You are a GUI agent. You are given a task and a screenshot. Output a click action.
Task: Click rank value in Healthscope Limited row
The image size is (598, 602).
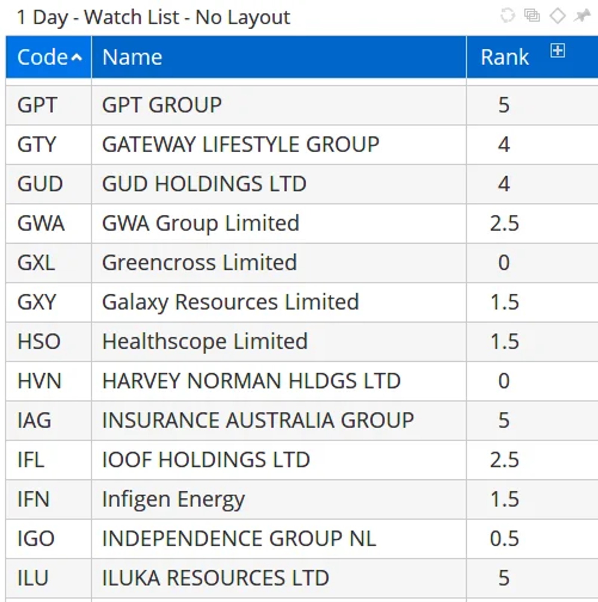point(505,342)
